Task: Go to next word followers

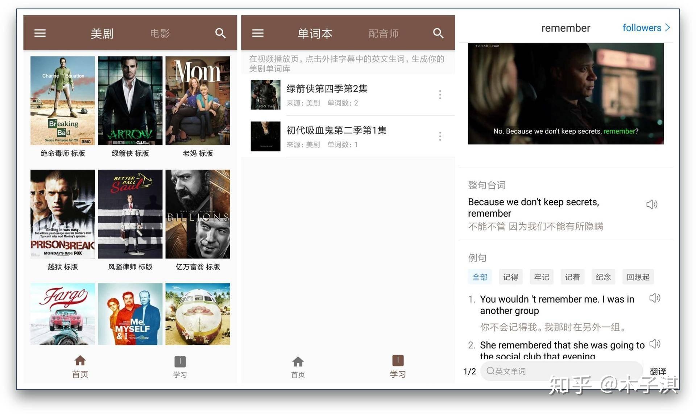Action: click(x=646, y=28)
